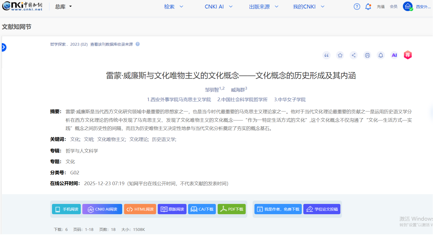433x235 pixels.
Task: Open CNKI AI assistant icon
Action: (394, 55)
